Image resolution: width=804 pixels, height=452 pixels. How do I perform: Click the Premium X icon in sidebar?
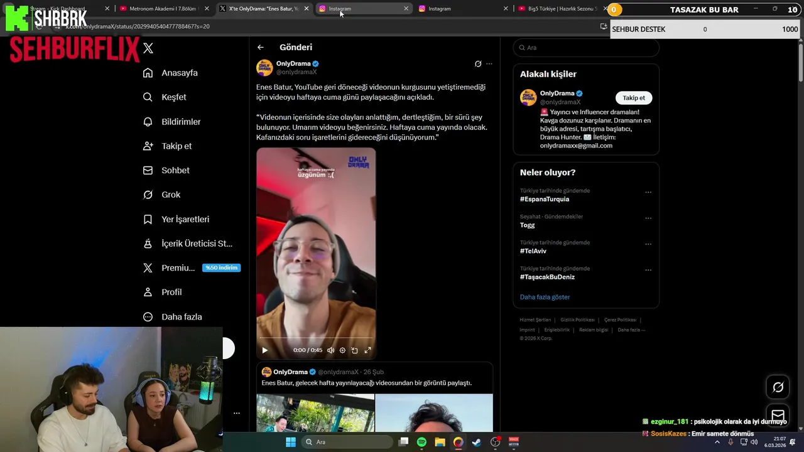click(x=148, y=268)
